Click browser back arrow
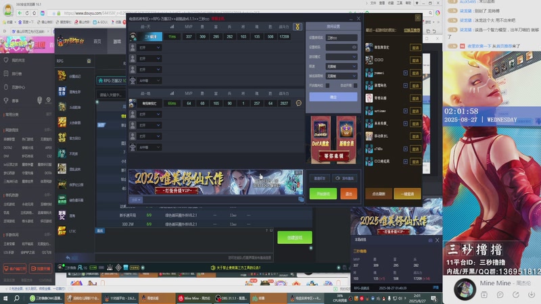This screenshot has height=304, width=541. [x=20, y=13]
